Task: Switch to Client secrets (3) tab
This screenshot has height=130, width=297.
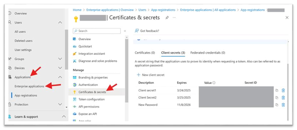Action: (173, 53)
